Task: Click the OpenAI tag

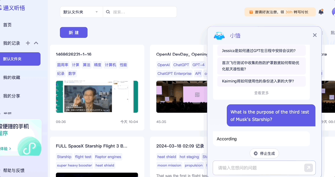Action: [x=163, y=65]
